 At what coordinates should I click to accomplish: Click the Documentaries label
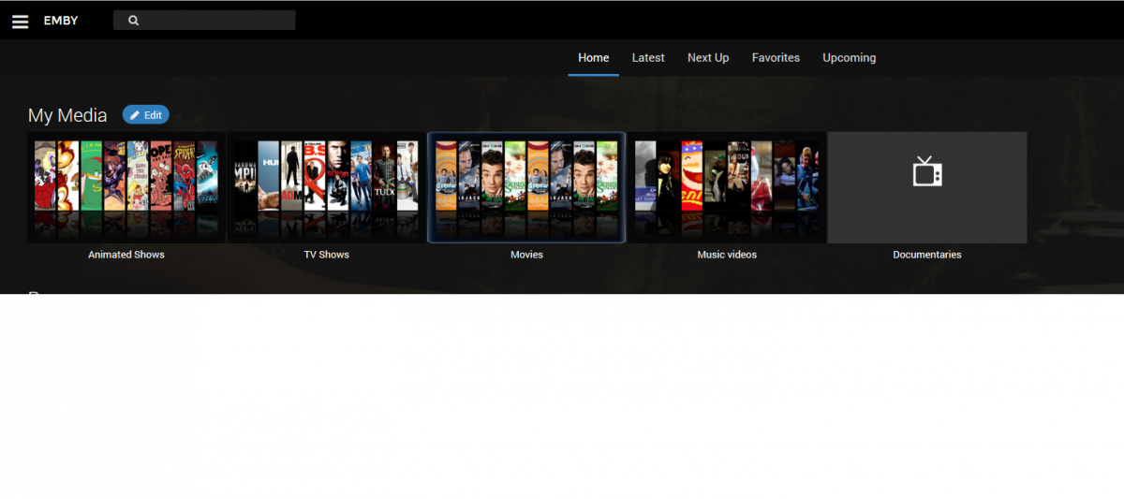click(927, 255)
